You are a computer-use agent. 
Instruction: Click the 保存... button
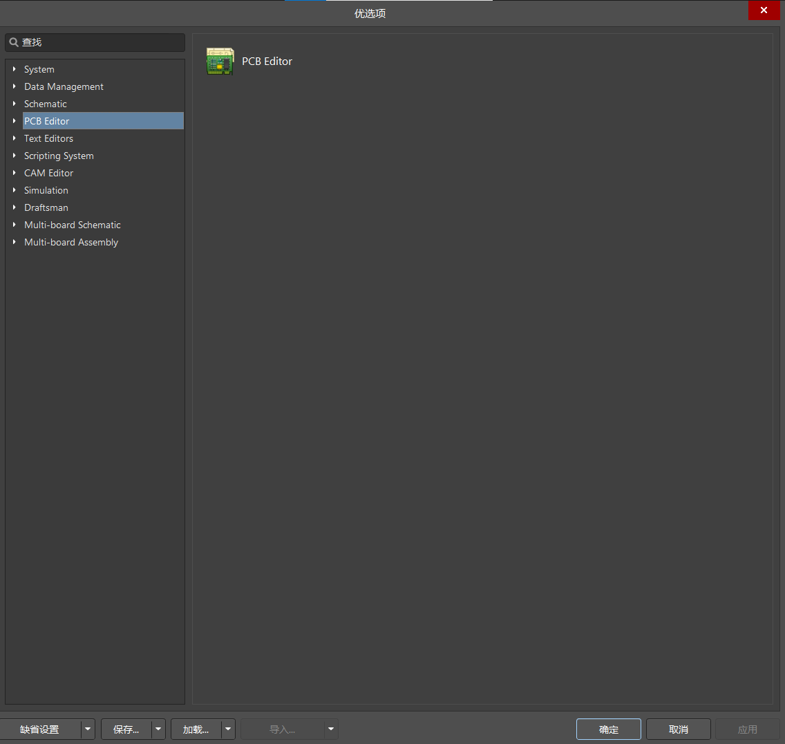tap(126, 729)
